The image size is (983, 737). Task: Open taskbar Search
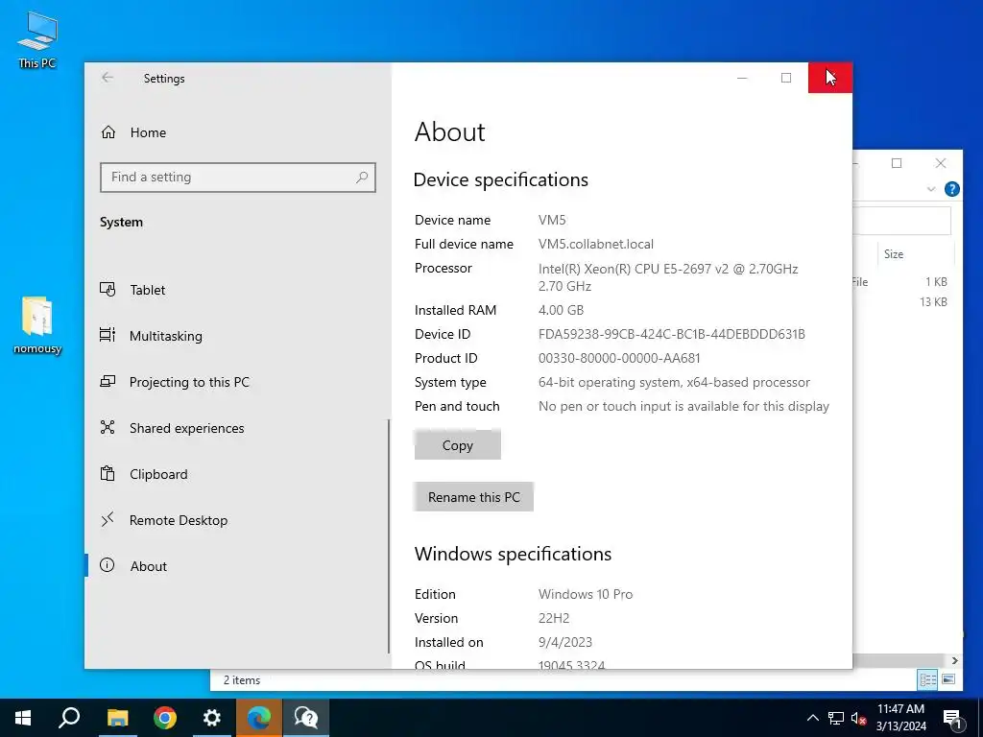69,718
